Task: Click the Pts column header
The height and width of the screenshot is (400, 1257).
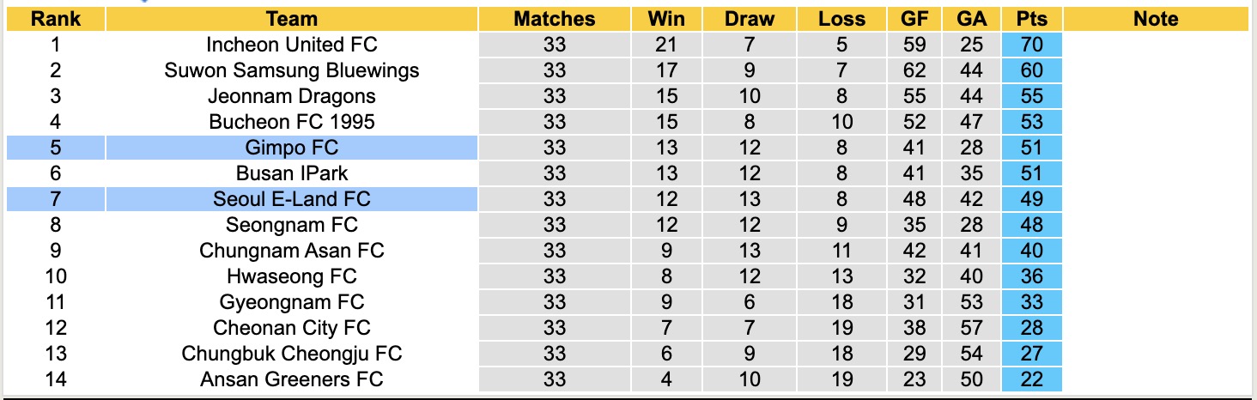Action: (x=1031, y=19)
